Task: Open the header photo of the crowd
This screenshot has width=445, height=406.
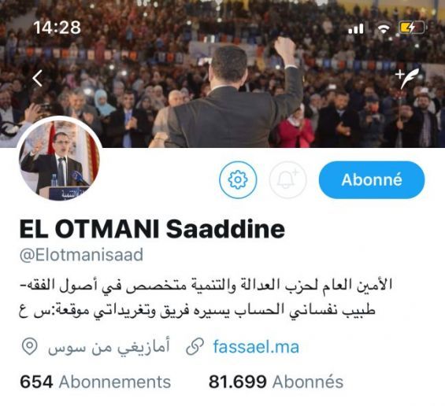Action: (222, 74)
